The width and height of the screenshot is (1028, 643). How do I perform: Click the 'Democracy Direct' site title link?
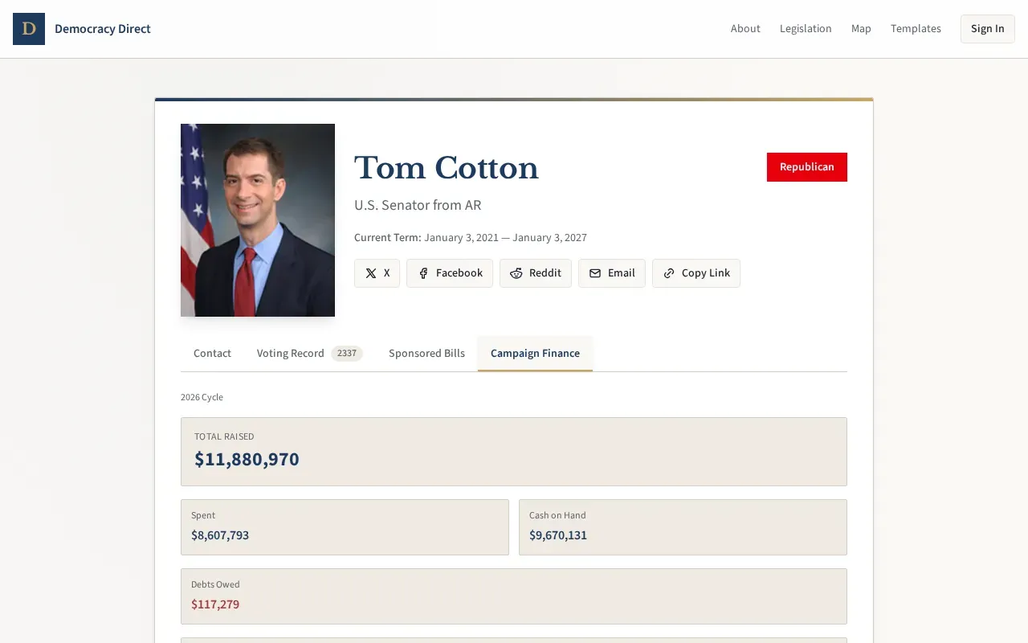point(103,28)
